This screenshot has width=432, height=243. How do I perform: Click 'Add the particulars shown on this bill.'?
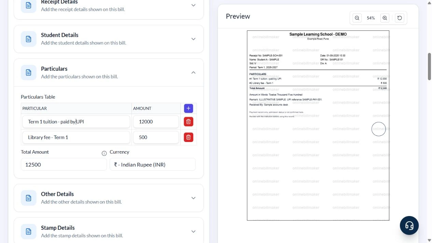click(80, 76)
